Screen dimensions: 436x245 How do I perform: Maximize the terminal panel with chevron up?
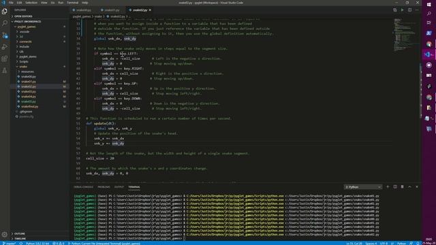coord(409,187)
